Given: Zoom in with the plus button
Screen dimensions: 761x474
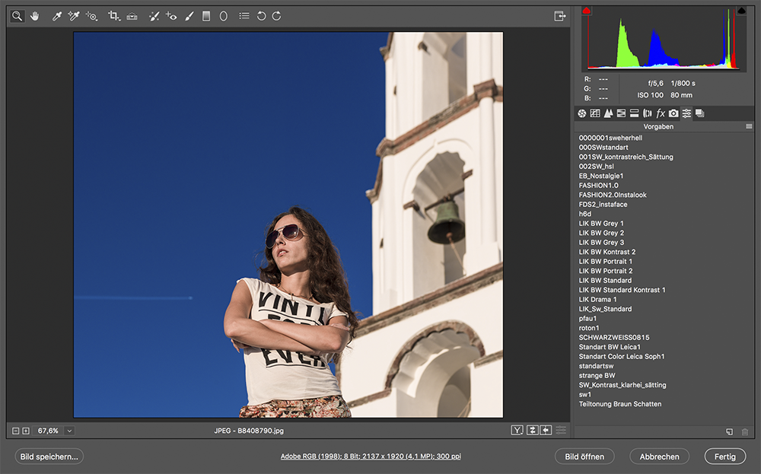Looking at the screenshot, I should [26, 431].
